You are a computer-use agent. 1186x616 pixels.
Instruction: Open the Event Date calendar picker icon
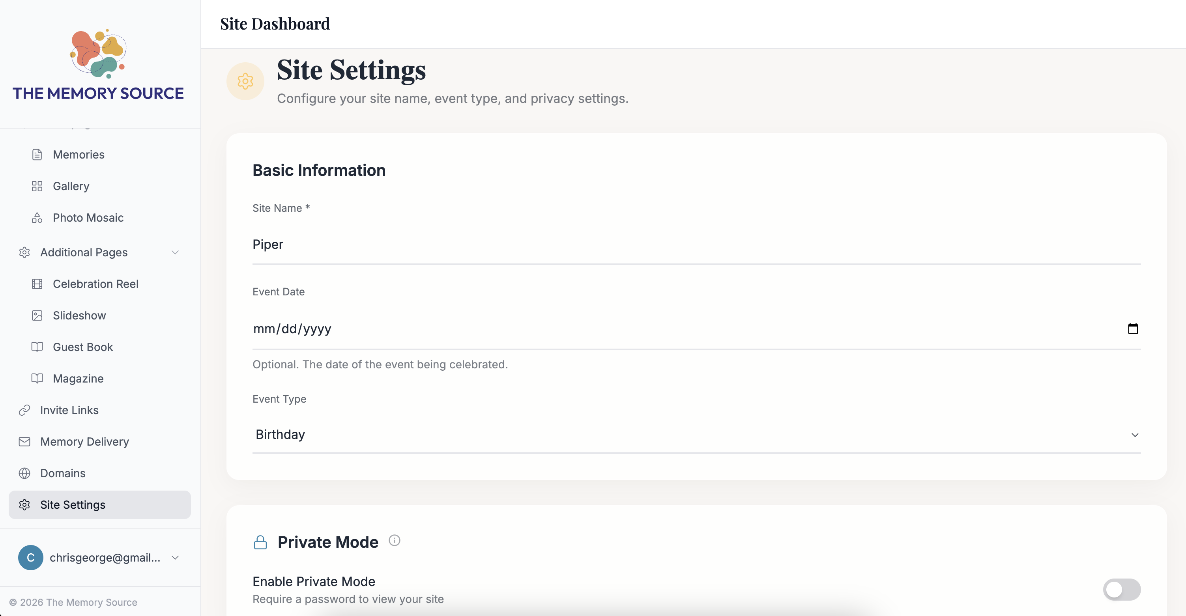pyautogui.click(x=1133, y=329)
